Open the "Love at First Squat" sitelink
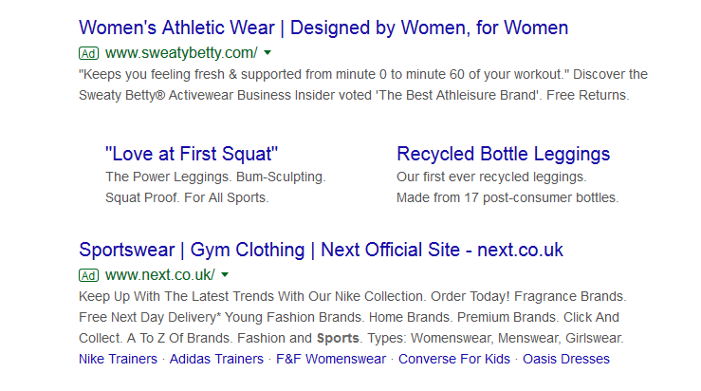Screen dimensions: 701x391 [192, 154]
